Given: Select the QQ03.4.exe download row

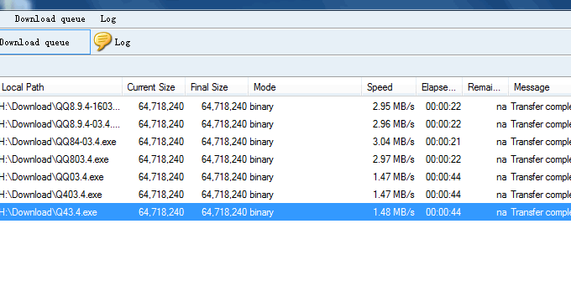Looking at the screenshot, I should click(285, 177).
